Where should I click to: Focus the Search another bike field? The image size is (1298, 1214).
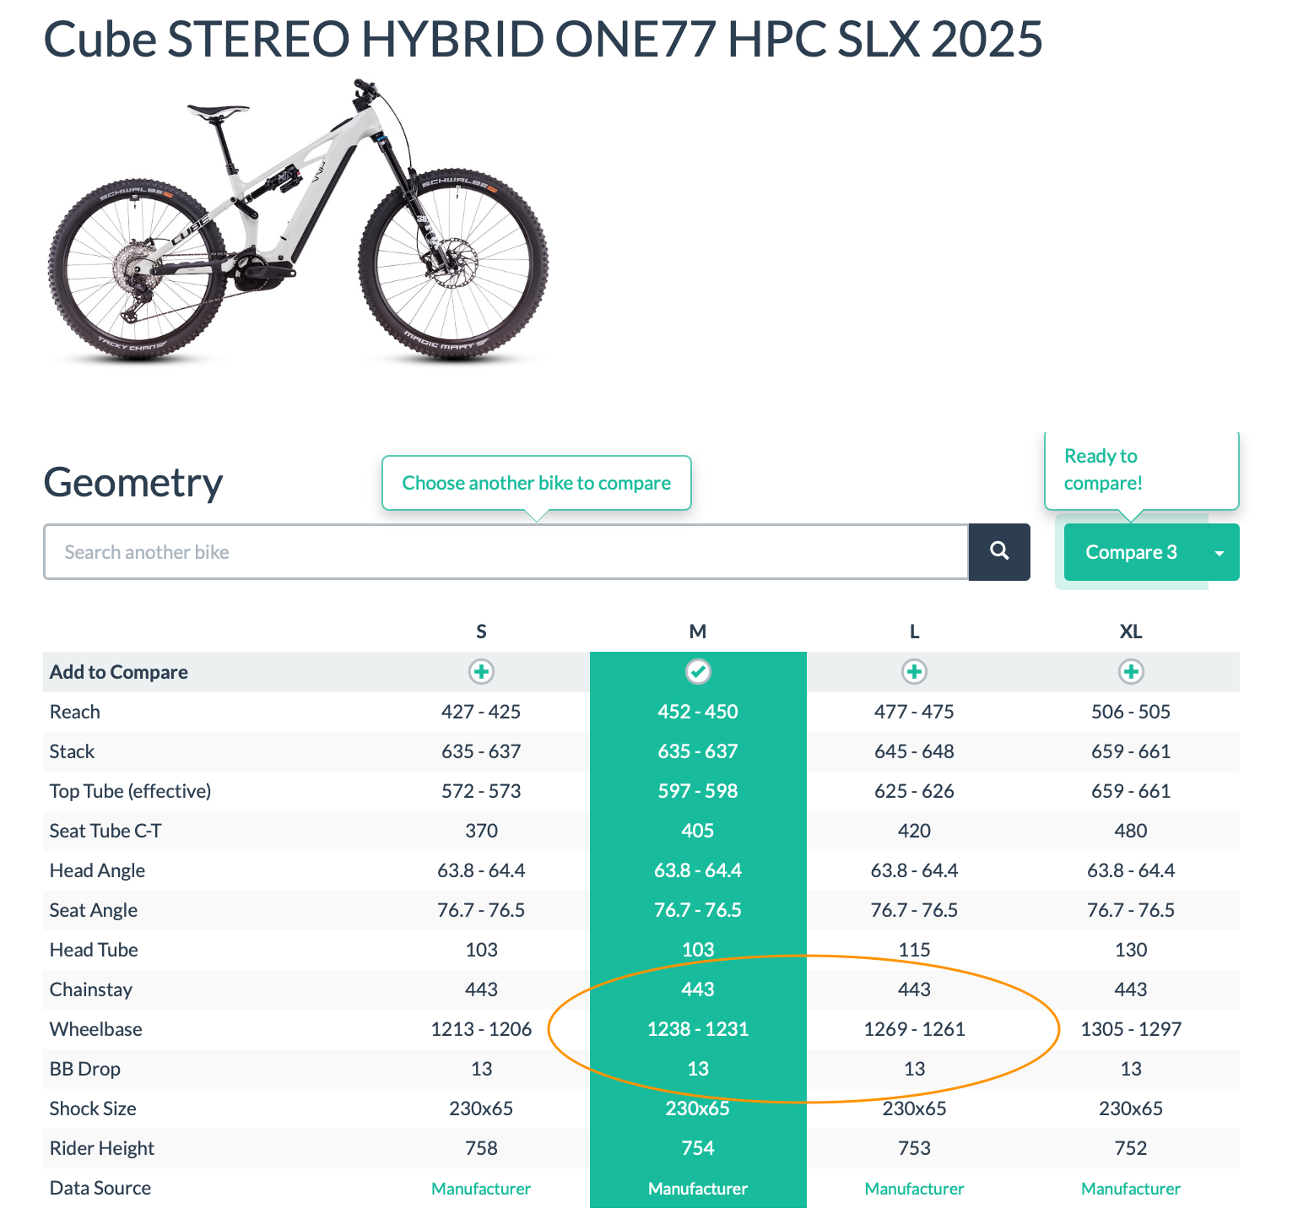(x=506, y=551)
